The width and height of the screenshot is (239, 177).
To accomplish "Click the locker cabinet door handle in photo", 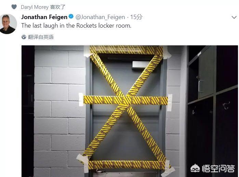I will 200,86.
